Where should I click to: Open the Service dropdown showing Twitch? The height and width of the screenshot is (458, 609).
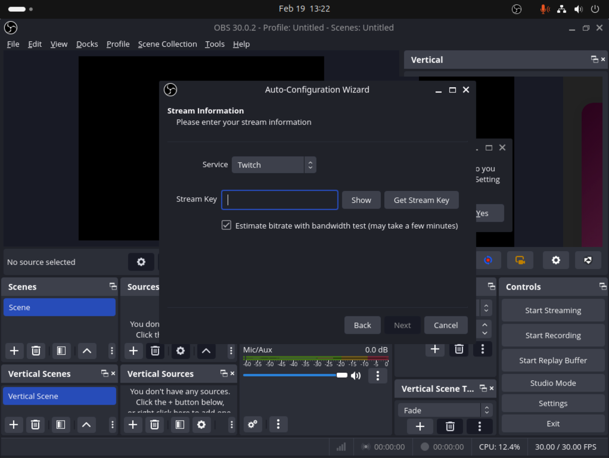[274, 165]
